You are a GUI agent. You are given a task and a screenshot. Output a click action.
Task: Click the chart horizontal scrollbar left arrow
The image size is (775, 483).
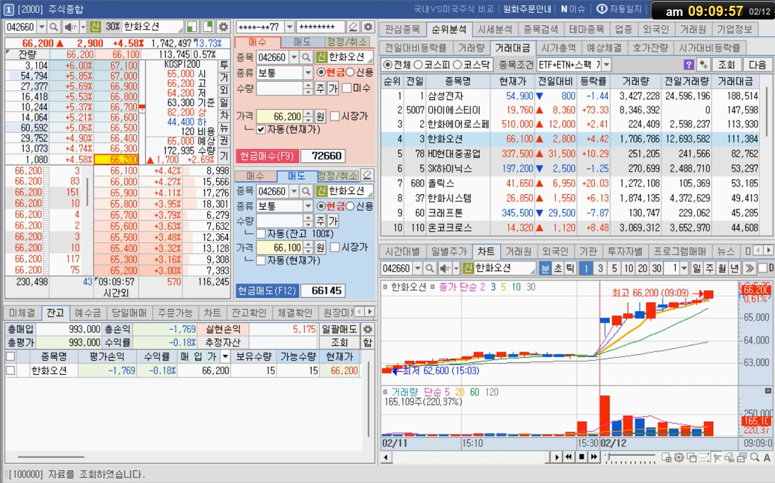click(386, 457)
